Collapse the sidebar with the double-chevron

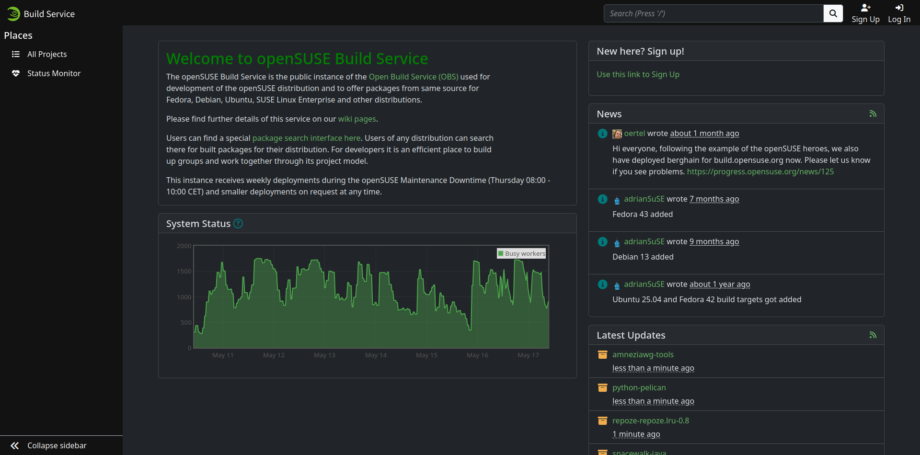[15, 445]
